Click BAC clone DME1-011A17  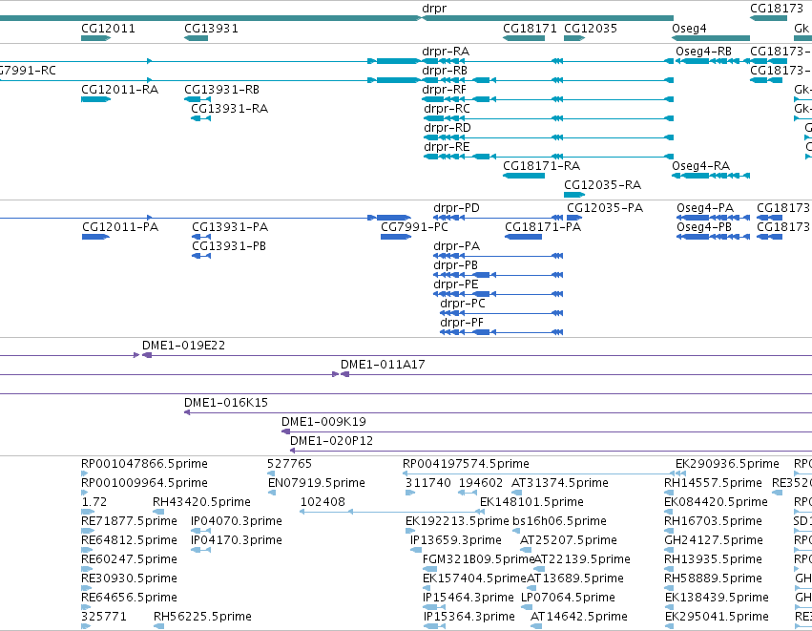coord(383,365)
